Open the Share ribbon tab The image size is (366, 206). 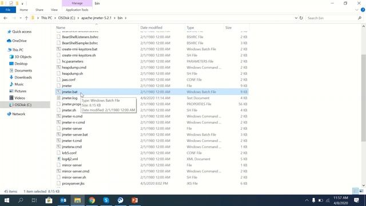click(39, 10)
